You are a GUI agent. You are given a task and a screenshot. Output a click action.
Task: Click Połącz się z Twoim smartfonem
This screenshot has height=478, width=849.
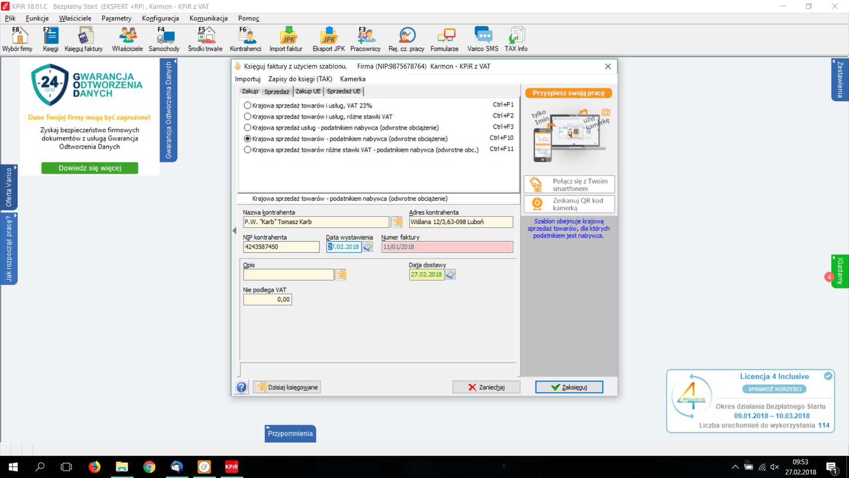(569, 185)
